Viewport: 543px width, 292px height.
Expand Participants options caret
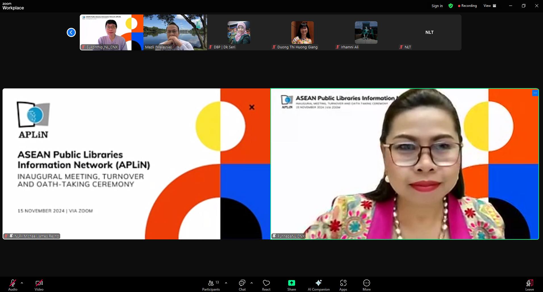(226, 283)
